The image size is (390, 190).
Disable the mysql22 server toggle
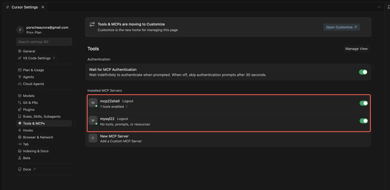pos(364,121)
